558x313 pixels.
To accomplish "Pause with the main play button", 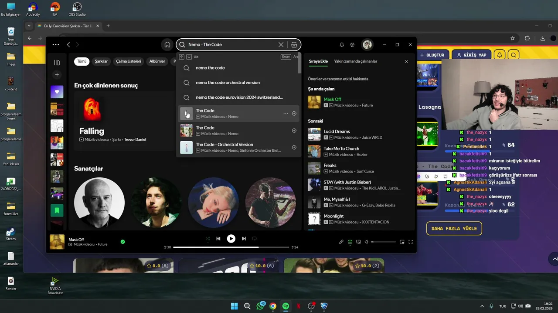I will pos(231,239).
